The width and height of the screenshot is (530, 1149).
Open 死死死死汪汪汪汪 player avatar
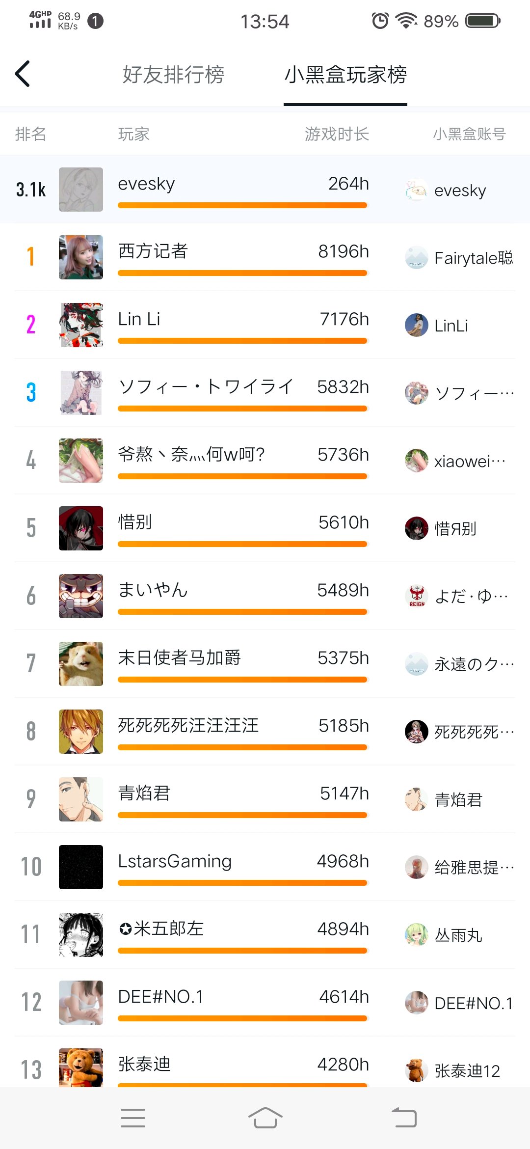[81, 732]
